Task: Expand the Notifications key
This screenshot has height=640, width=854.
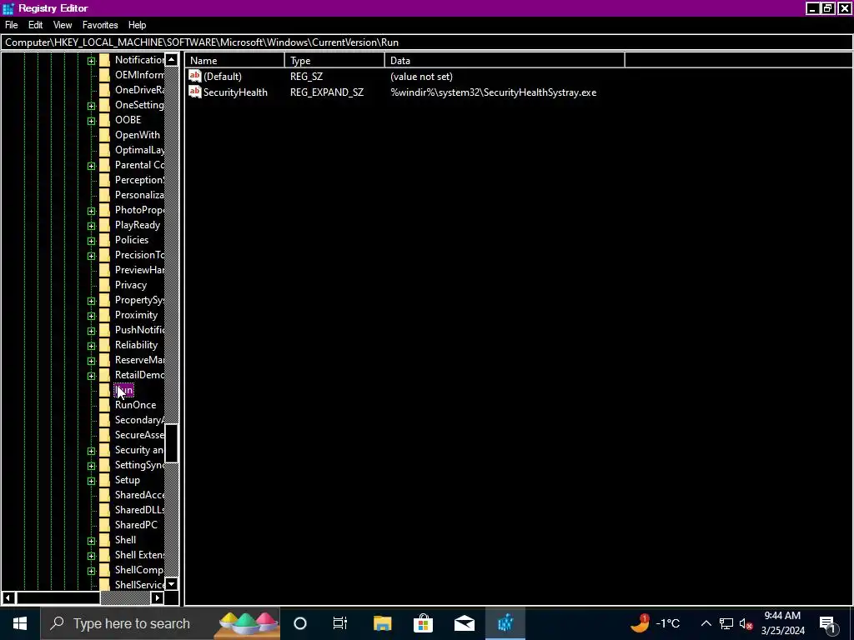Action: (92, 60)
